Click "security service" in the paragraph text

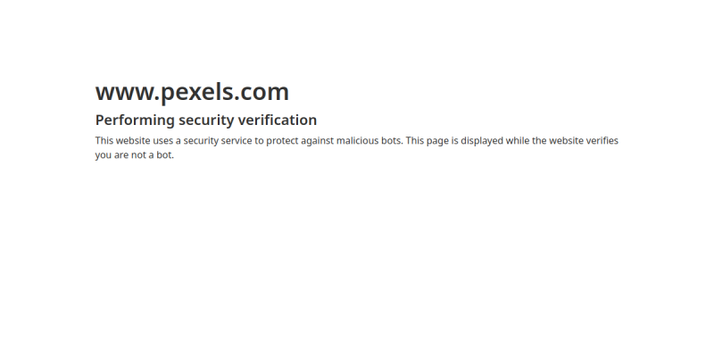[x=218, y=141]
